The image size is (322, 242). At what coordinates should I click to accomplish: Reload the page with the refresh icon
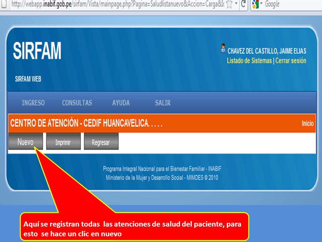tap(244, 4)
